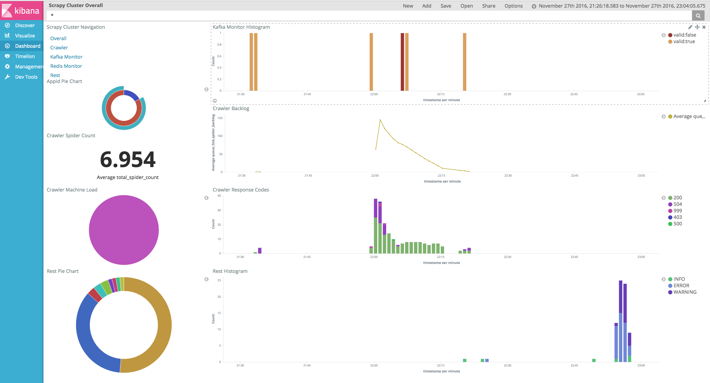Click the Management gear icon
This screenshot has height=383, width=710.
tap(7, 66)
